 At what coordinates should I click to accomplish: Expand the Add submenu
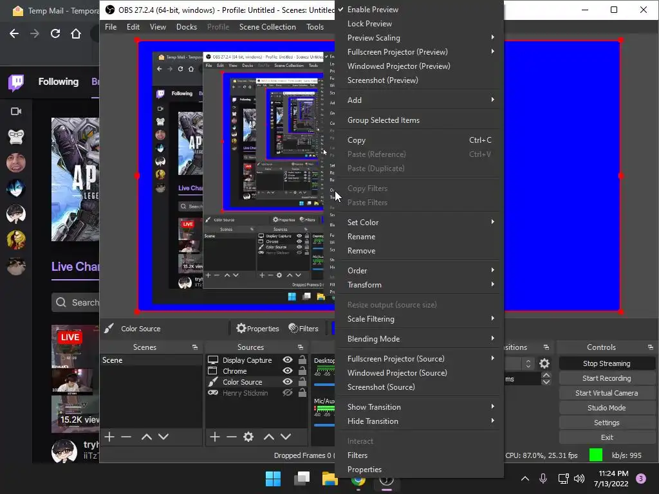419,100
